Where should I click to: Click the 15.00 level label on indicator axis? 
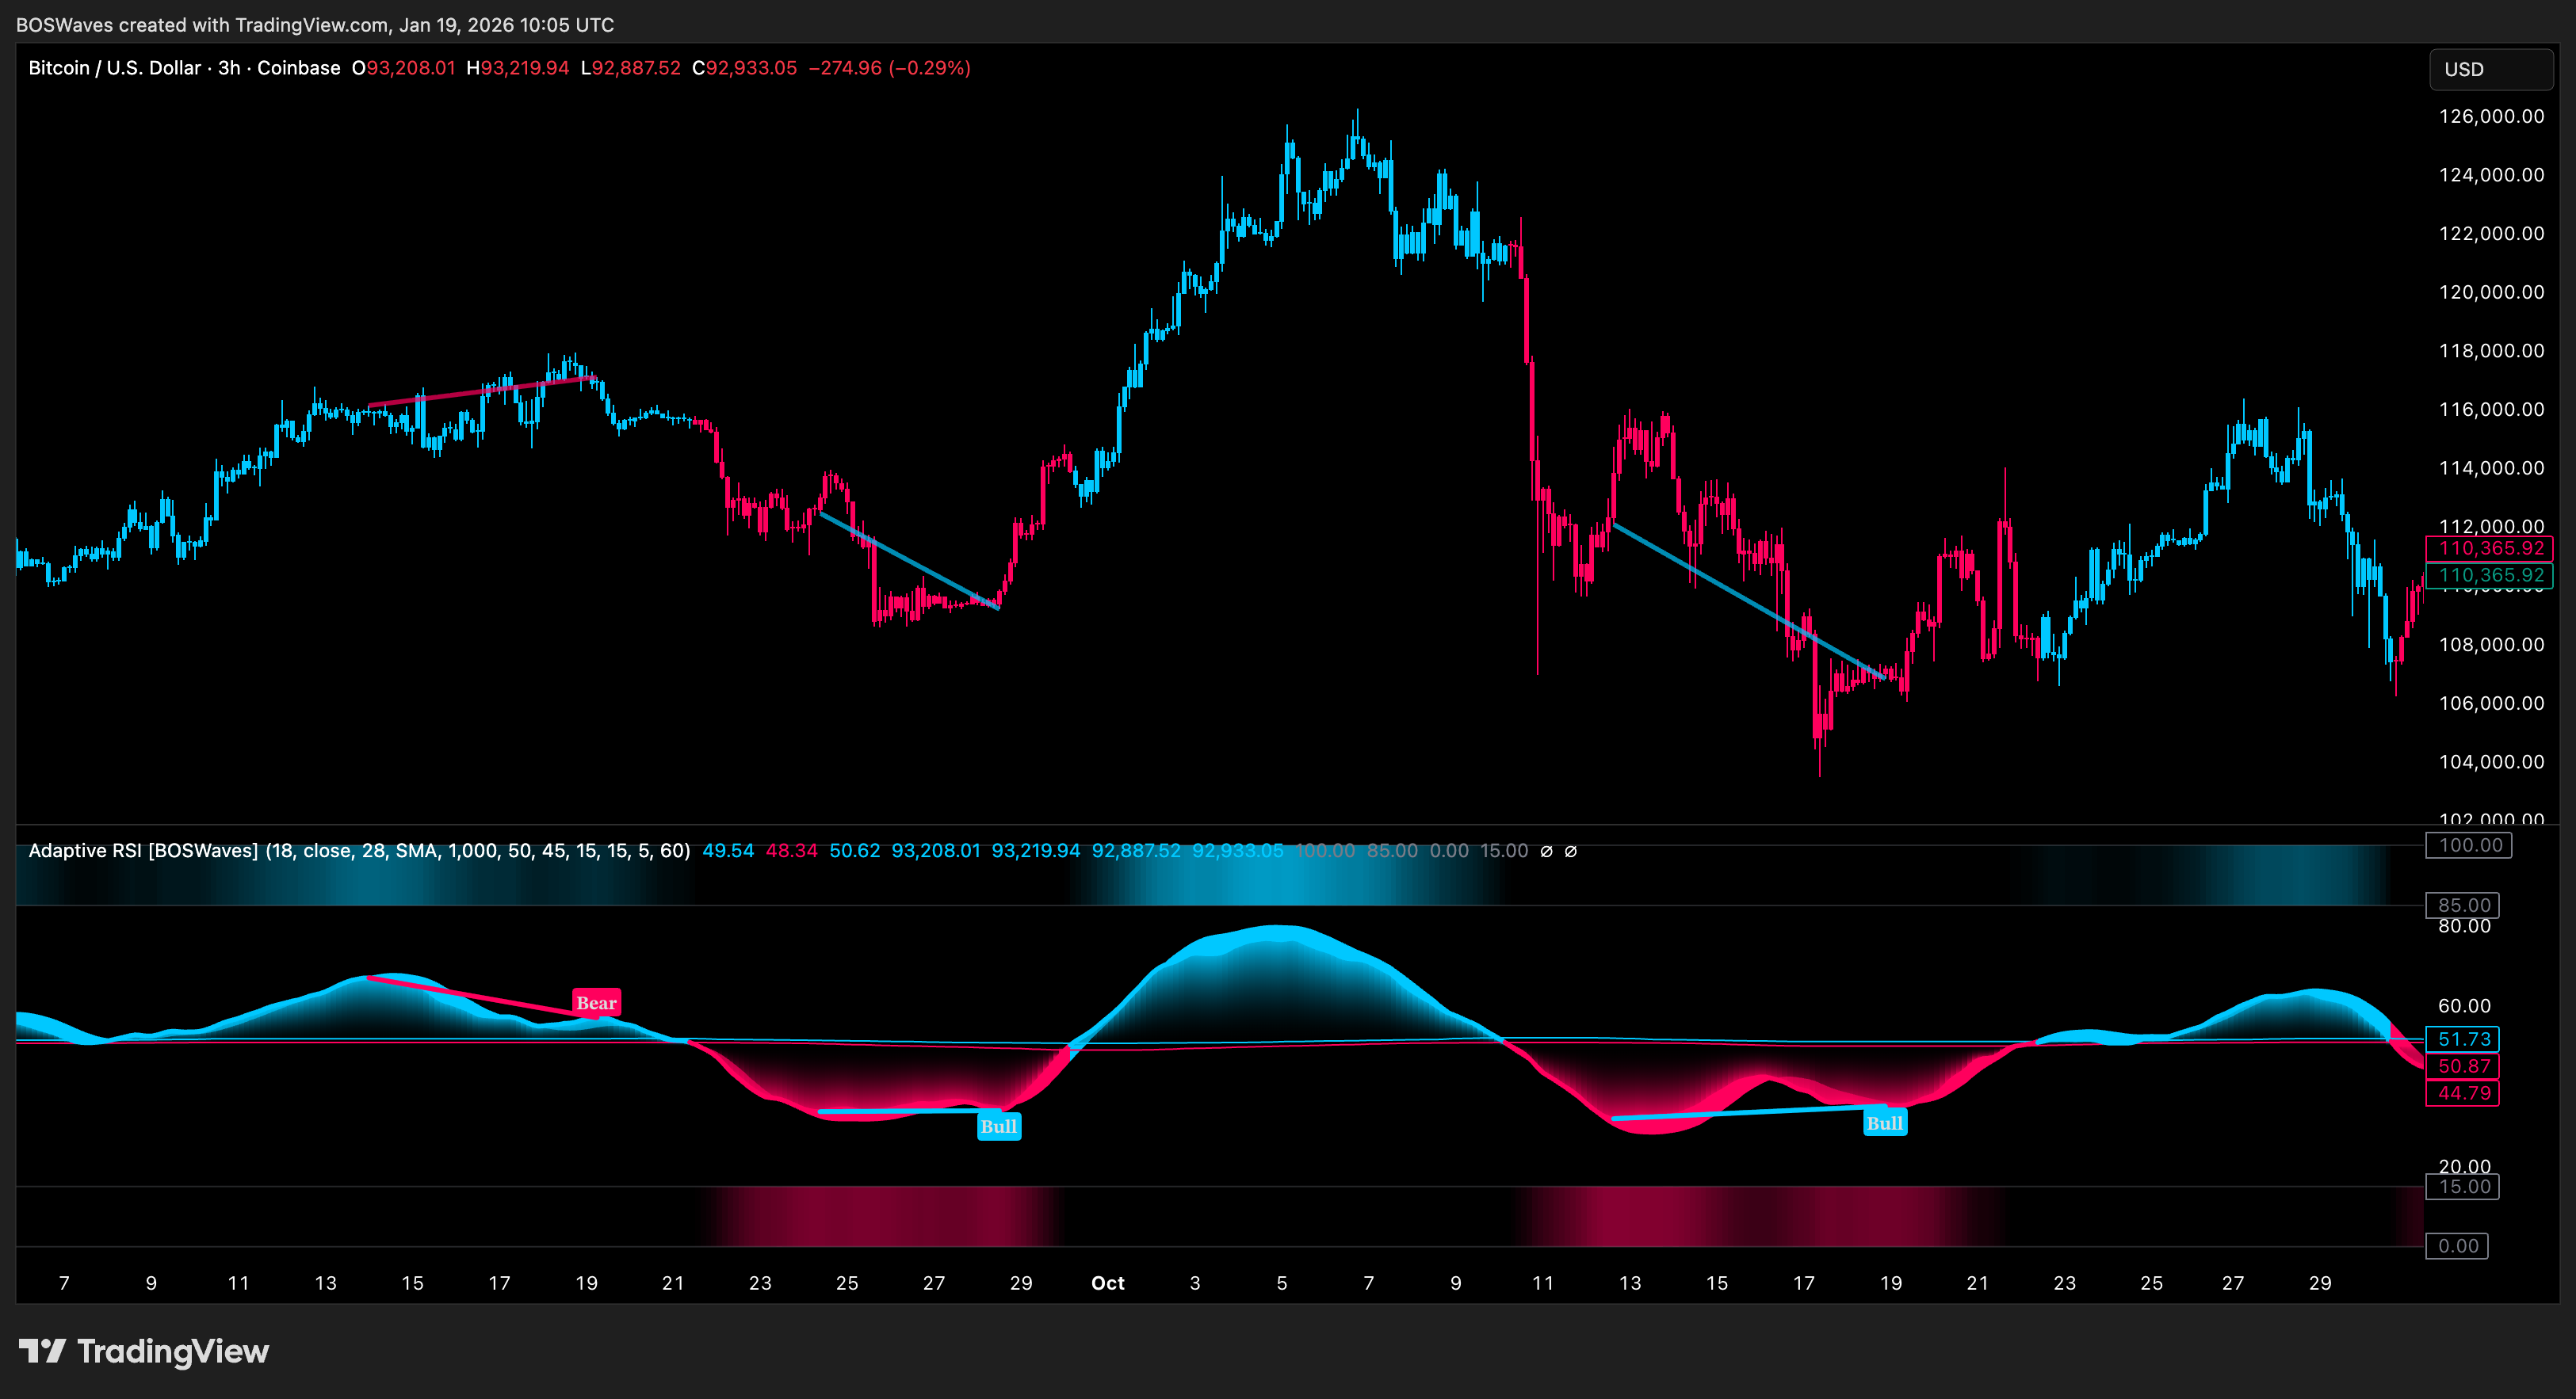pos(2463,1186)
